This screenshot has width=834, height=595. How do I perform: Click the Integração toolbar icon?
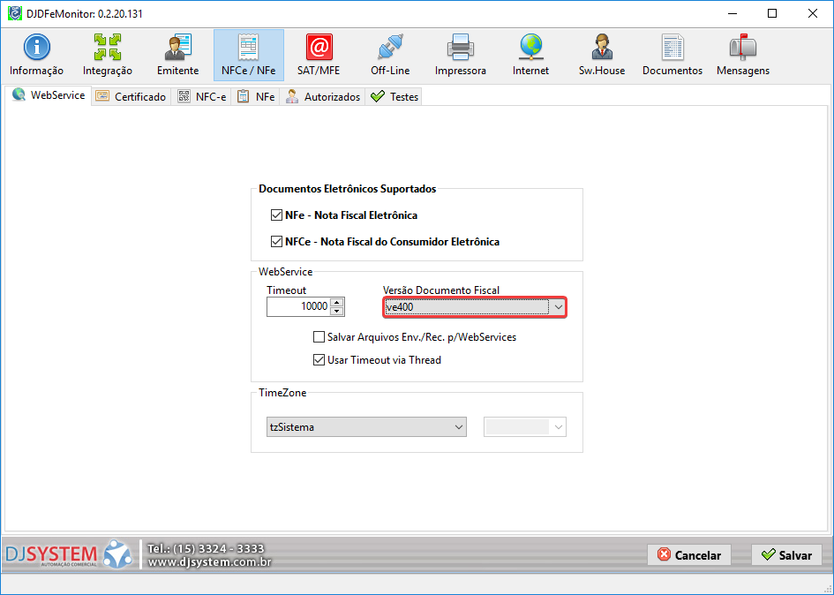(108, 55)
